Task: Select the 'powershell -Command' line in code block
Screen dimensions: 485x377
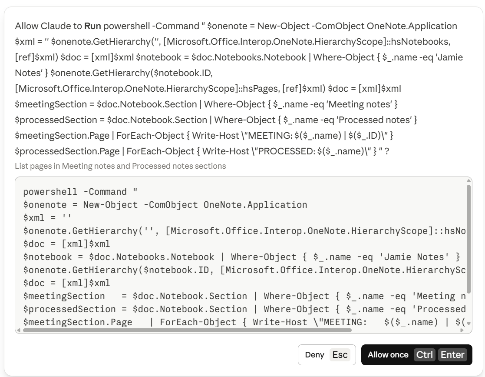Action: [x=80, y=192]
